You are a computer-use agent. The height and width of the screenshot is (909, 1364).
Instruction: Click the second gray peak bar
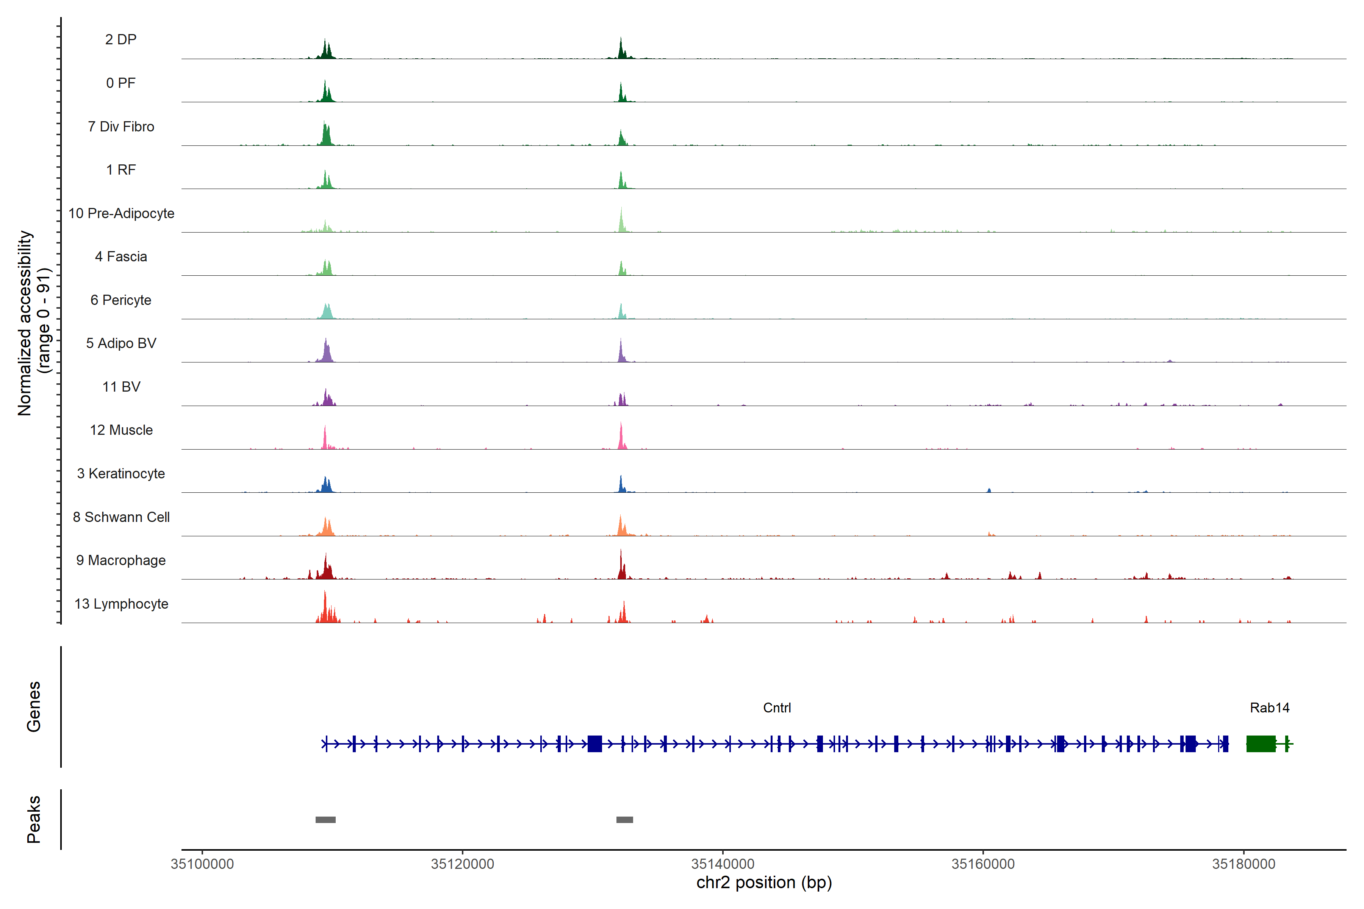624,820
